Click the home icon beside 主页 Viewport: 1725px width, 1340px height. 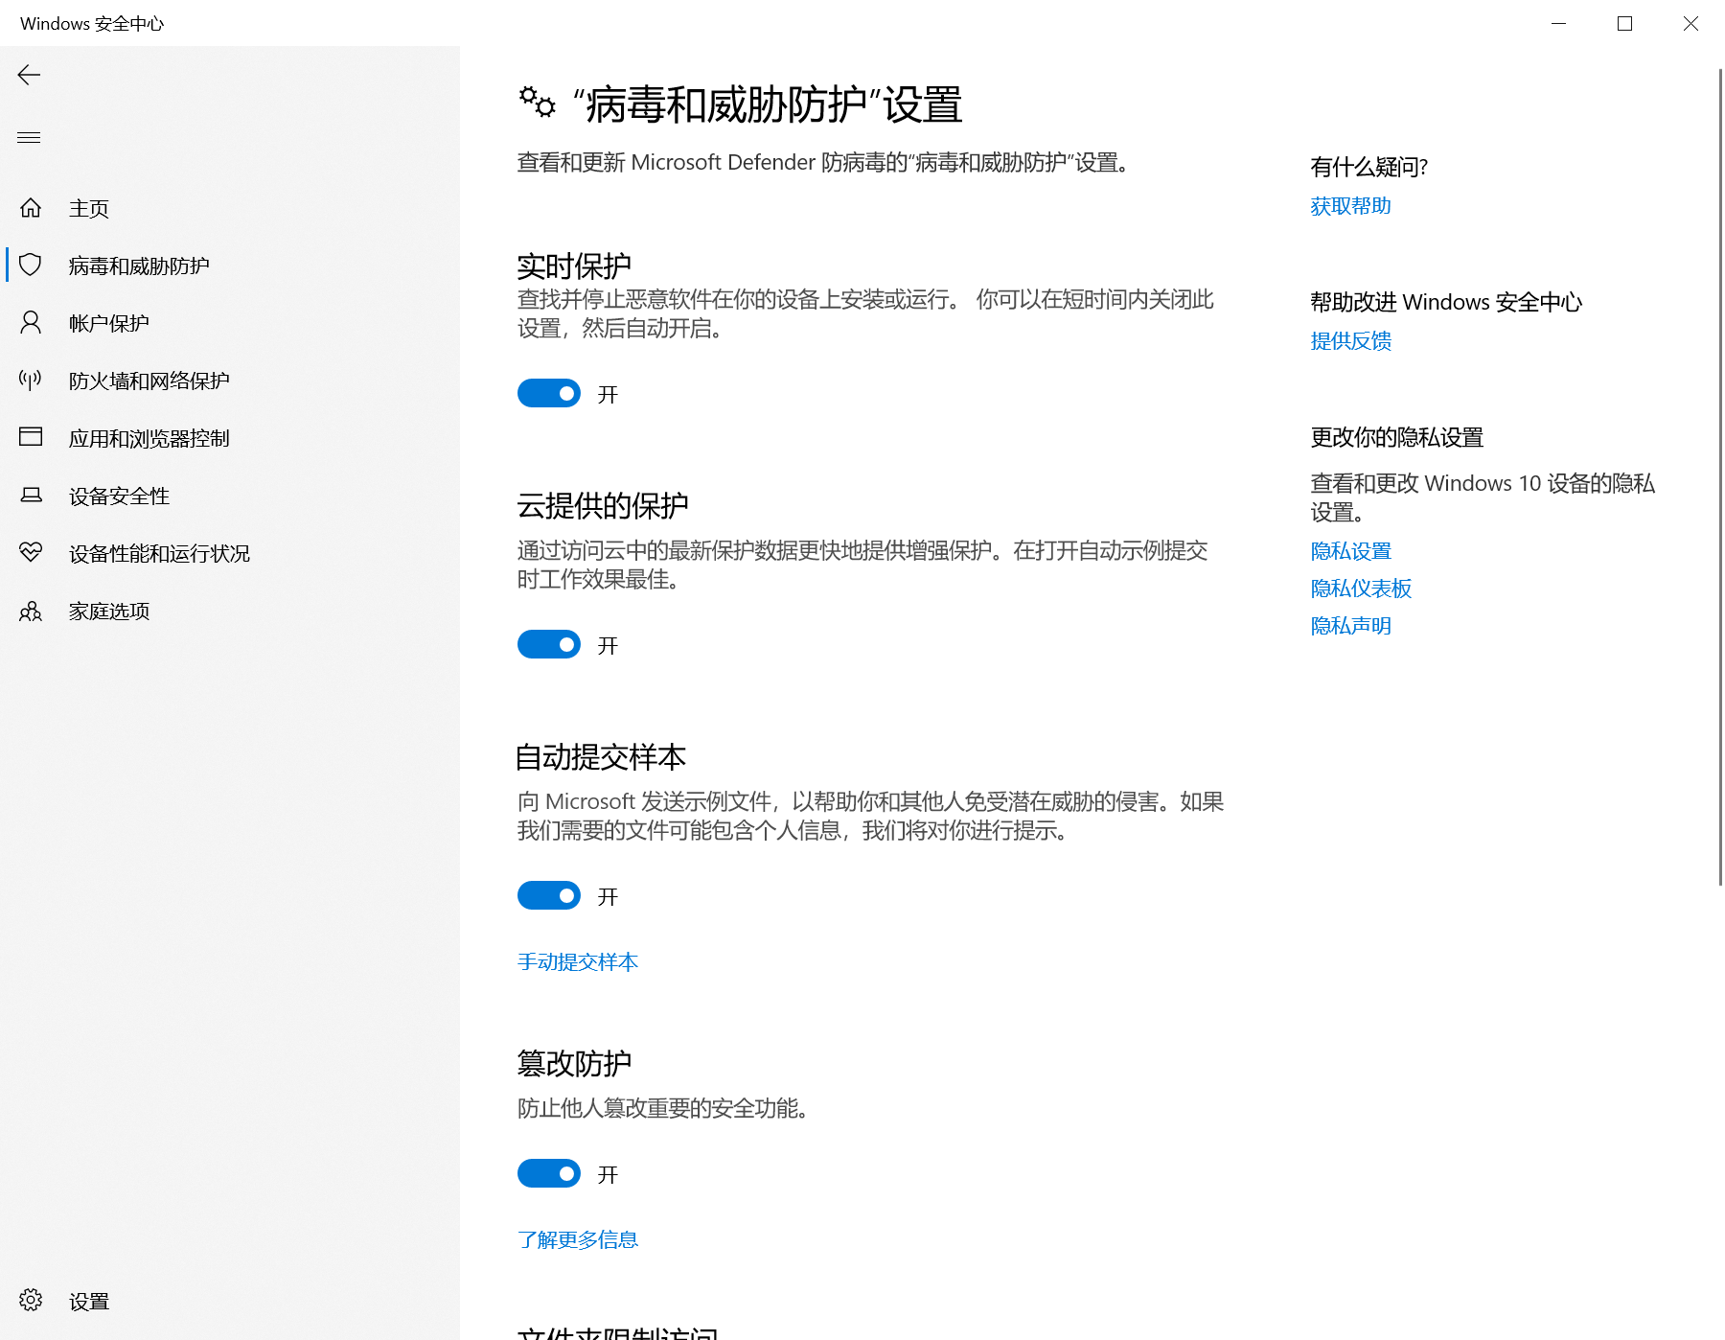pyautogui.click(x=31, y=207)
